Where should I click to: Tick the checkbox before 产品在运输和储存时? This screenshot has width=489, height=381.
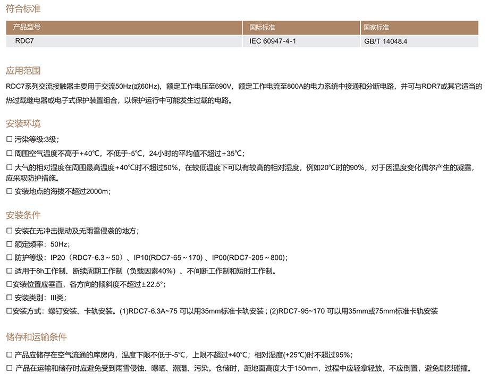click(9, 368)
